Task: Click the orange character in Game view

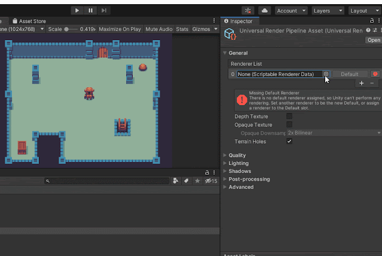Action: tap(89, 93)
